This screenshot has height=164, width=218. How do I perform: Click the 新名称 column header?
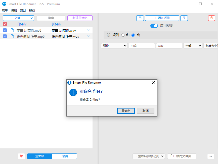pos(56,24)
